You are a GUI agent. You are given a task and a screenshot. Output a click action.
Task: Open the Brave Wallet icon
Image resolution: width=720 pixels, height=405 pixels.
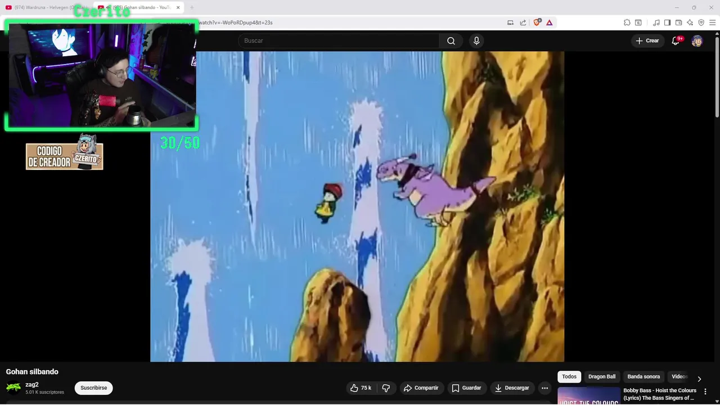coord(679,22)
